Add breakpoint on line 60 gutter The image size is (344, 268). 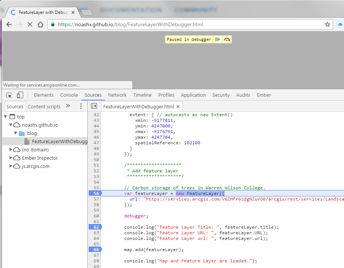[96, 216]
